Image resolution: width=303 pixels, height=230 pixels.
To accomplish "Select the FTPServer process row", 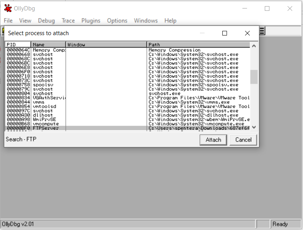I will coord(127,128).
